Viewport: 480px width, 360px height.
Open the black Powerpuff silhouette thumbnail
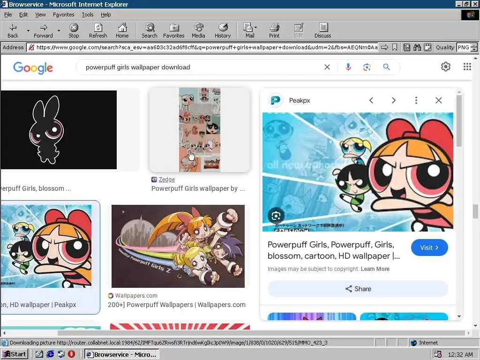point(59,130)
